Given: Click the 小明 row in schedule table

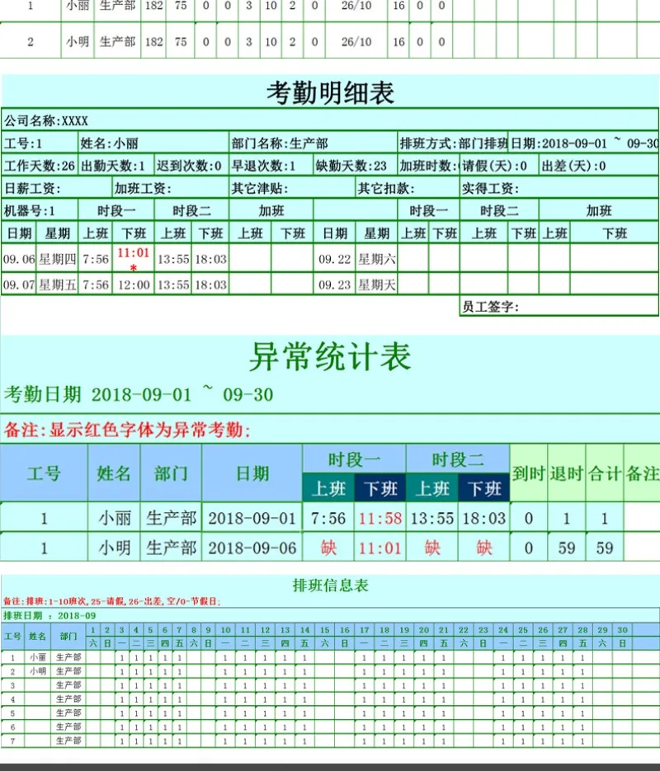Looking at the screenshot, I should (329, 670).
